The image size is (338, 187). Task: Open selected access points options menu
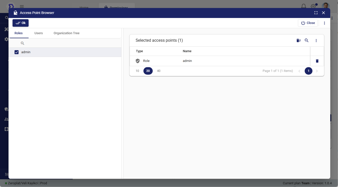pos(316,40)
